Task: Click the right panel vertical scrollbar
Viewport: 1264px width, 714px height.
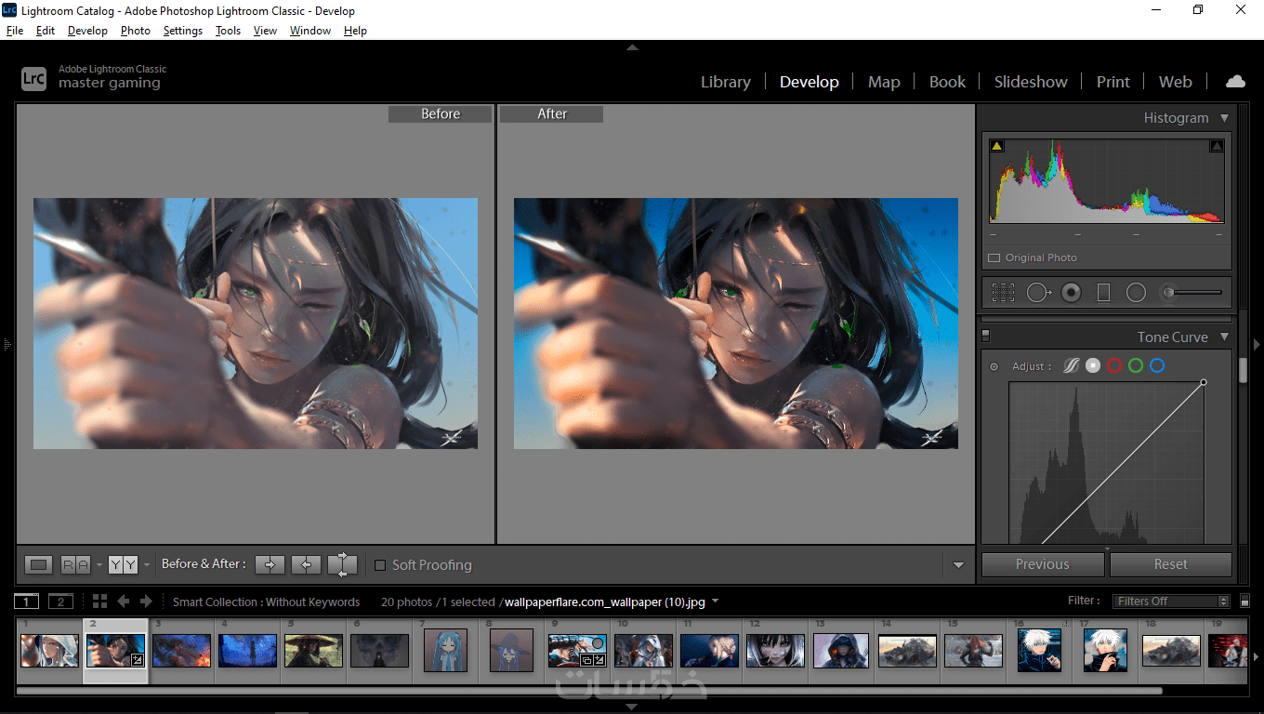Action: (1243, 369)
